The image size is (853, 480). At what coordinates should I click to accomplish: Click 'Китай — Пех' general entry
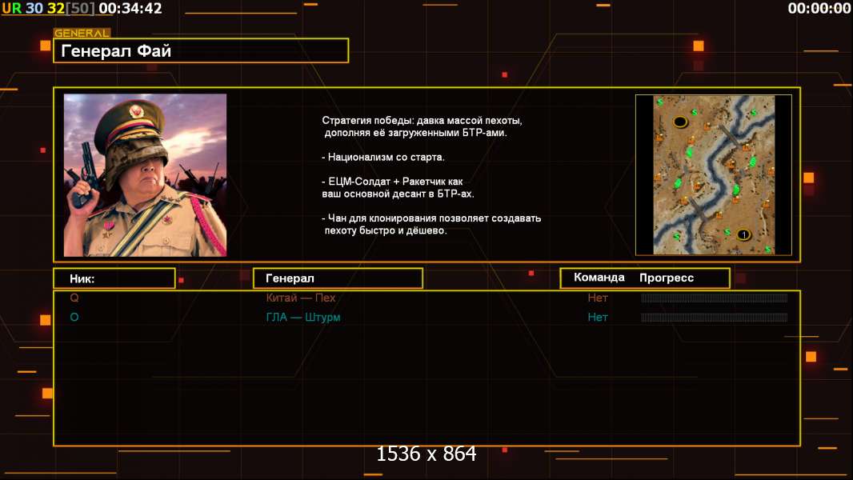pos(301,298)
